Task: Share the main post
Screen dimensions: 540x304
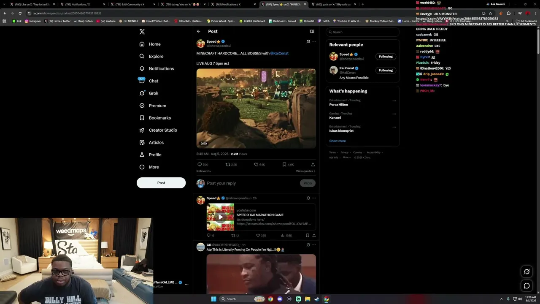Action: pos(313,165)
